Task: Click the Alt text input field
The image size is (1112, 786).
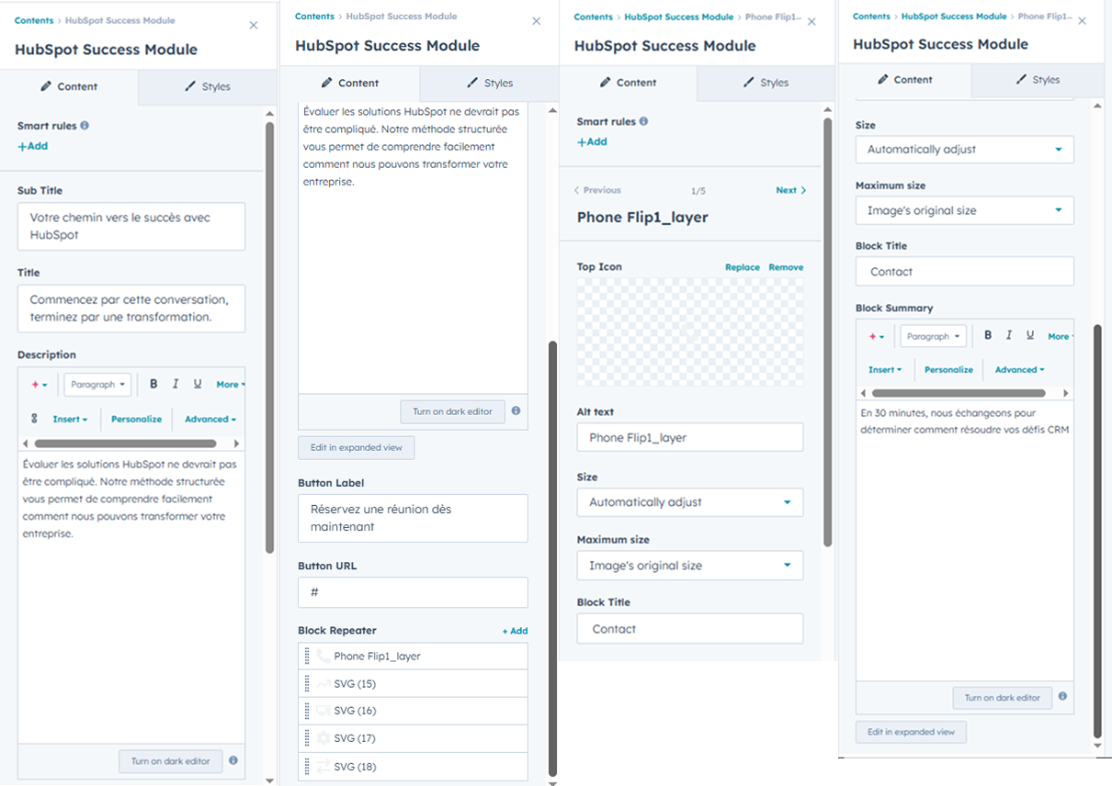Action: pos(690,437)
